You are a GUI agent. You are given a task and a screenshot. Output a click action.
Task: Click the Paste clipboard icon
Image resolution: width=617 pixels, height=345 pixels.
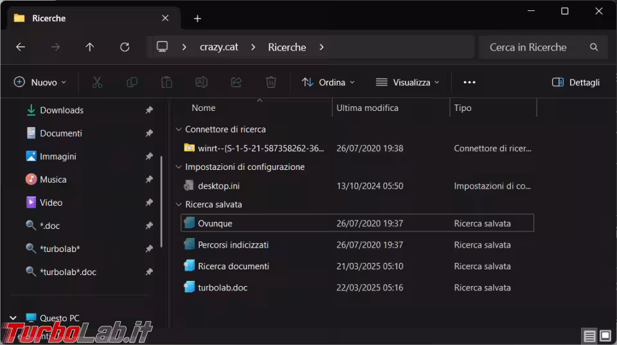point(166,83)
